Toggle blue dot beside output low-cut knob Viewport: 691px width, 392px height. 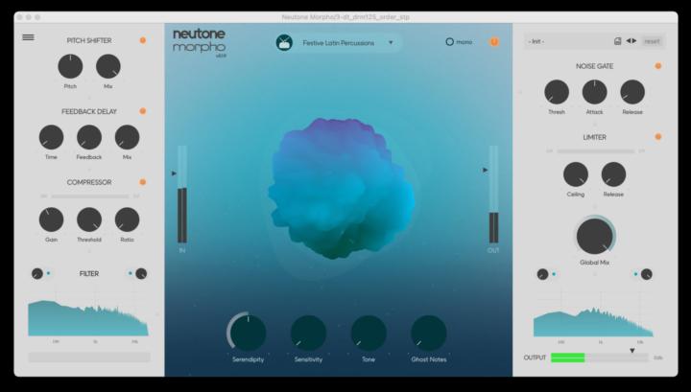click(x=554, y=274)
